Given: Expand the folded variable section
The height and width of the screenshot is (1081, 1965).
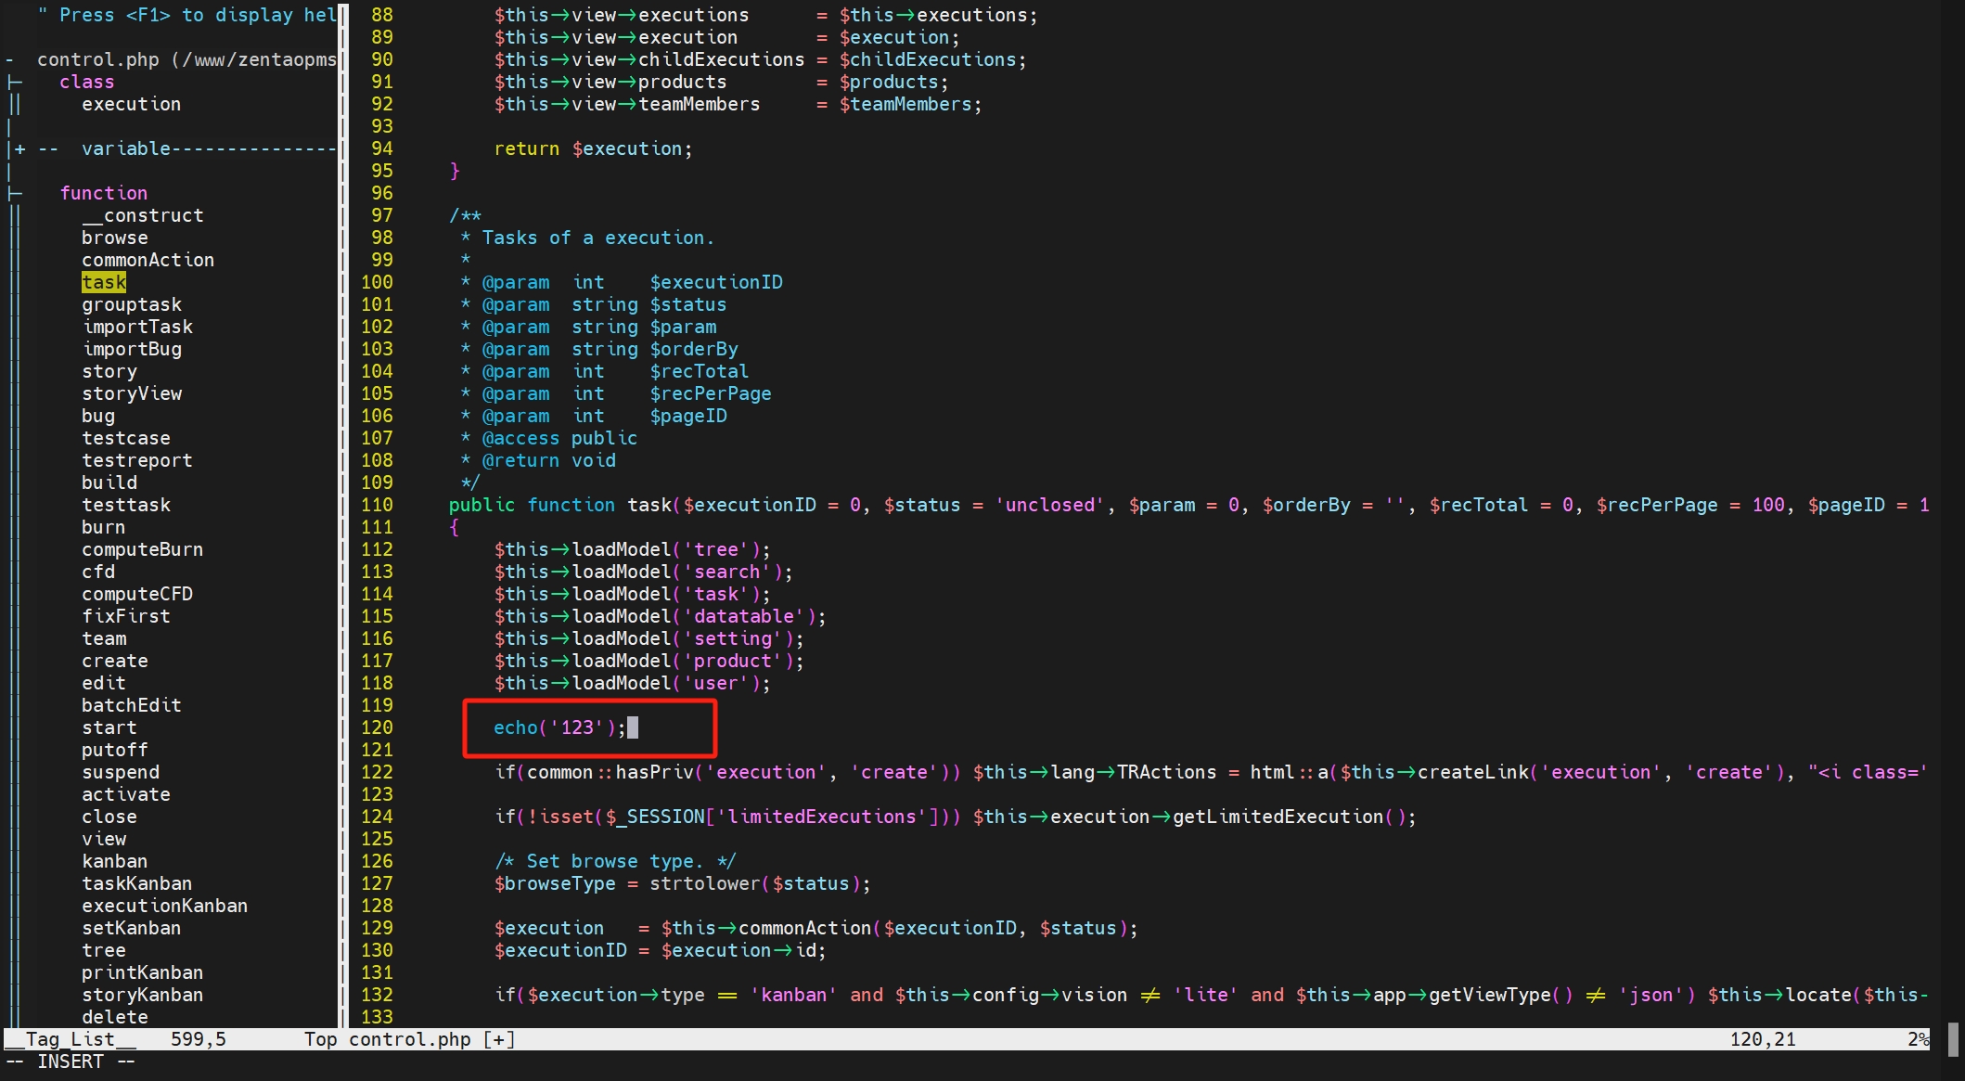Looking at the screenshot, I should pos(20,148).
